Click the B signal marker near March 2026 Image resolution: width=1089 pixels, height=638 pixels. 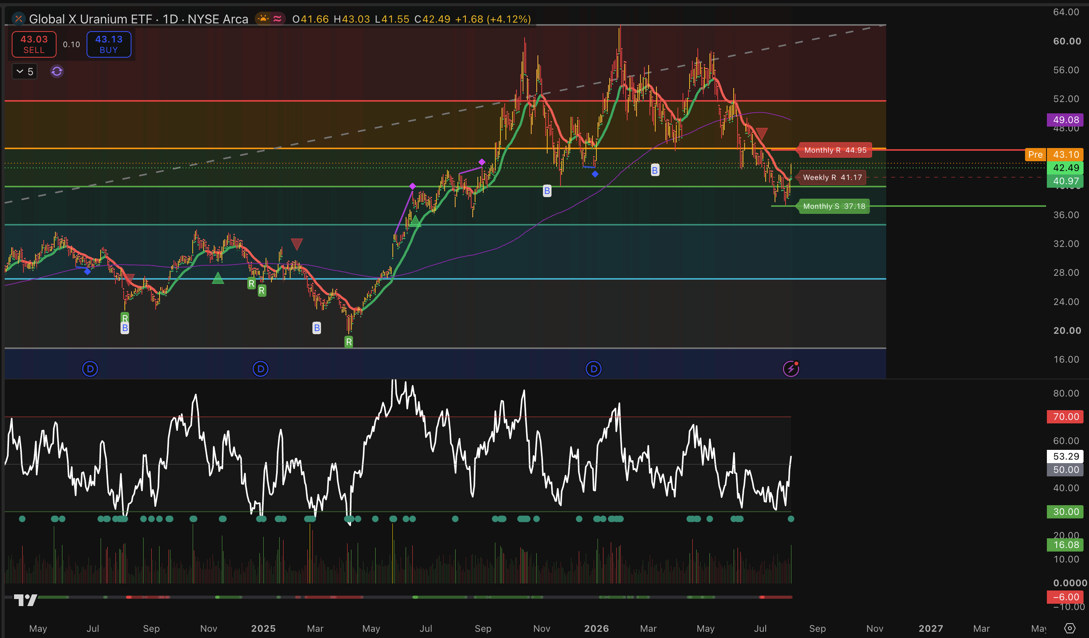click(x=655, y=170)
